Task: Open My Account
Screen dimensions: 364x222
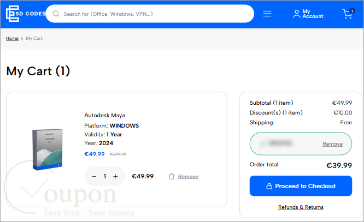Action: click(308, 14)
